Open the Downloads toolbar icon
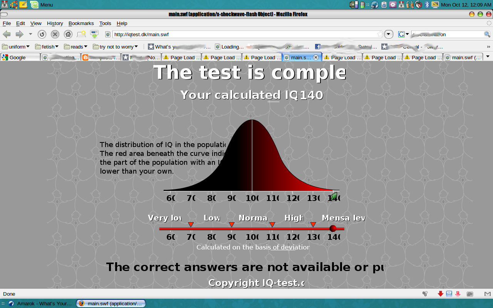 (94, 34)
